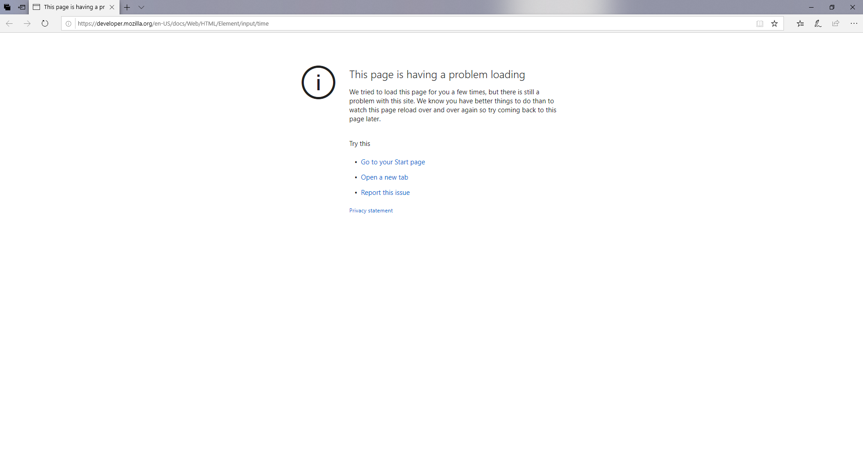Click the 'Report this issue' link
863x467 pixels.
[385, 192]
